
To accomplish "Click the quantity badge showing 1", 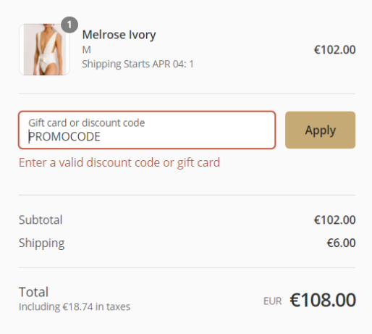I will [x=69, y=25].
